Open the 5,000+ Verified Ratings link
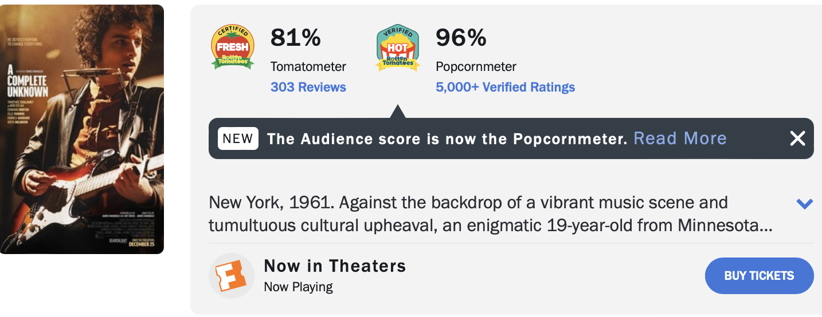The height and width of the screenshot is (317, 822). (505, 87)
